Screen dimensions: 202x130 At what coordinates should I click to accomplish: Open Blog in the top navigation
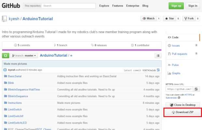coord(145,6)
